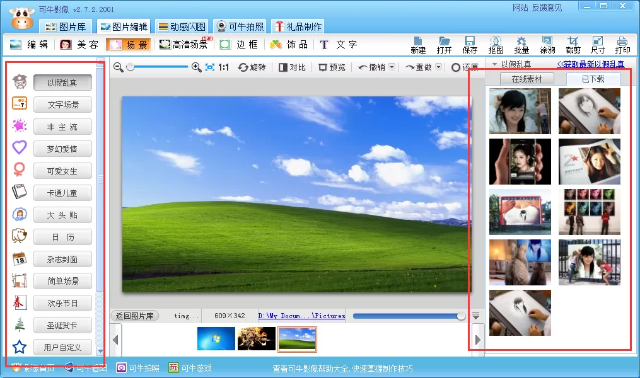Click 返回图片库 button

[x=135, y=316]
